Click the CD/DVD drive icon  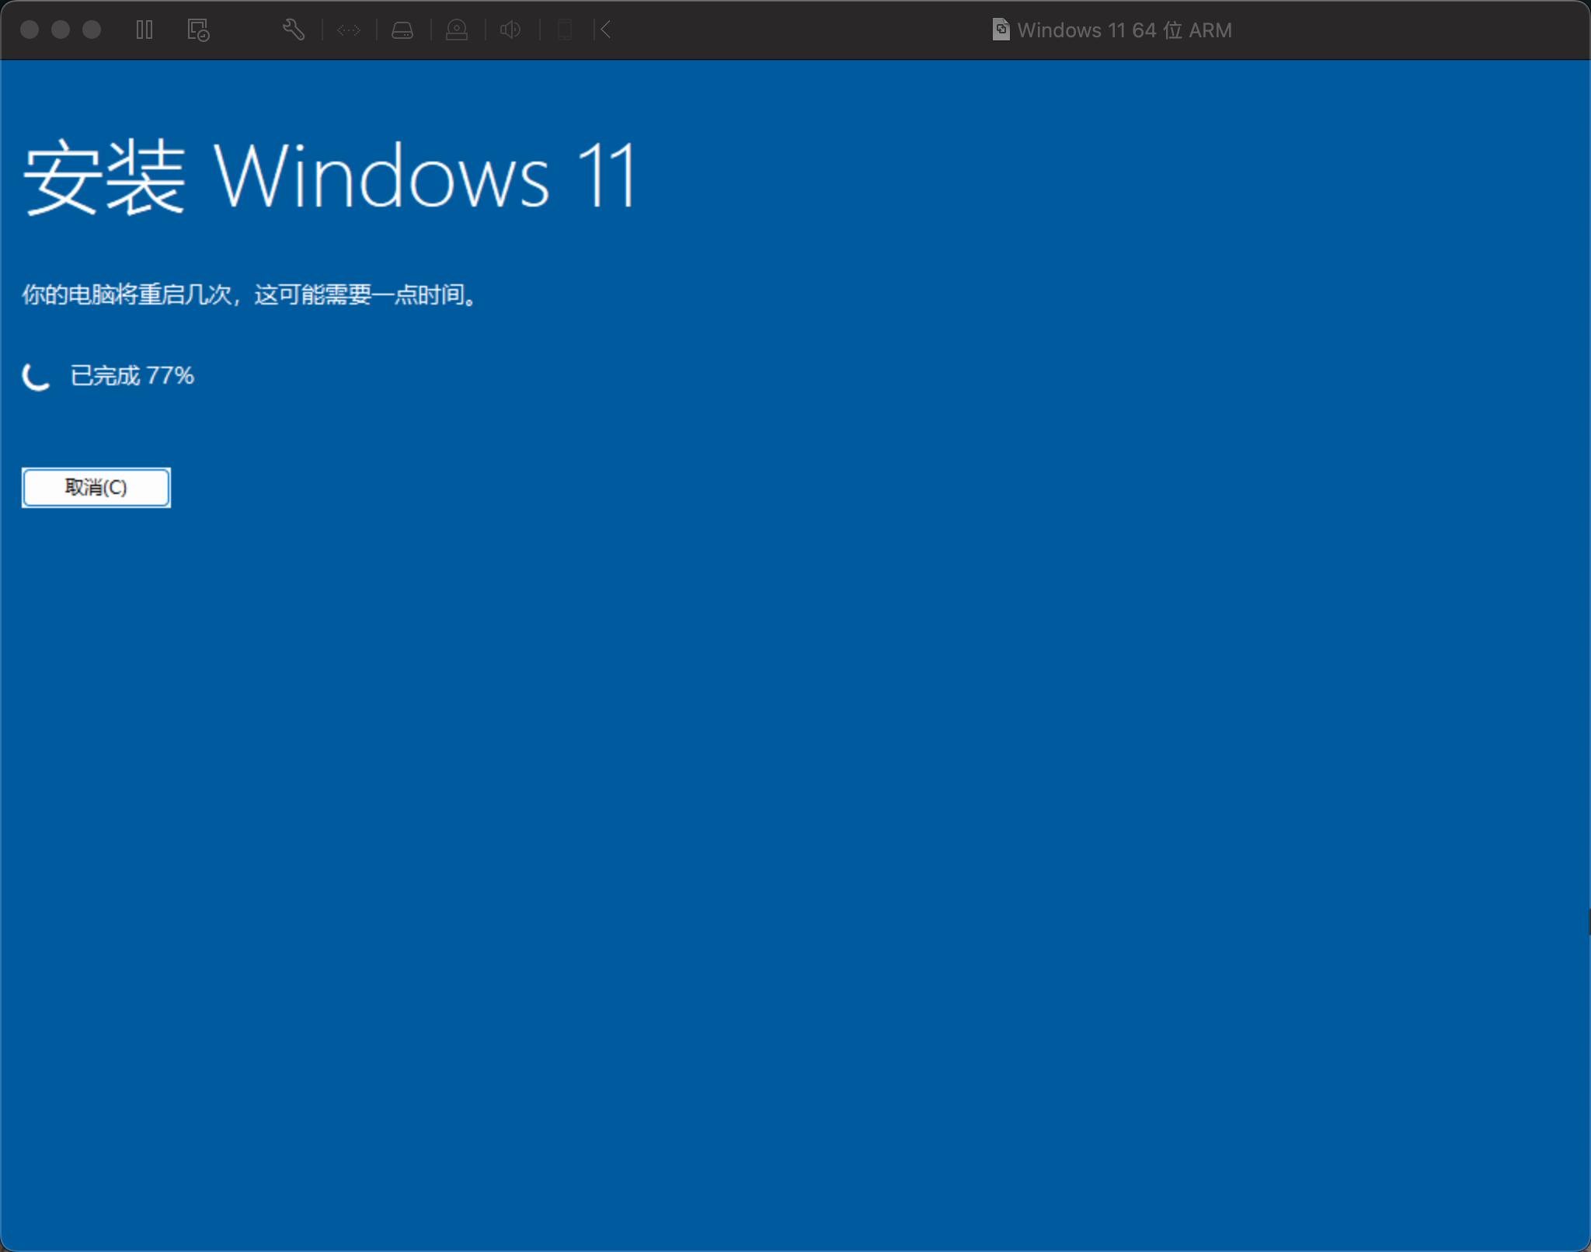[457, 30]
